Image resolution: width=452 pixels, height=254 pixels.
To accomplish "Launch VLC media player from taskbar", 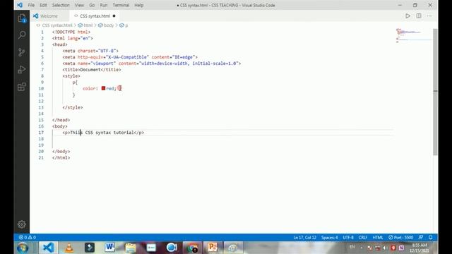I will point(69,248).
